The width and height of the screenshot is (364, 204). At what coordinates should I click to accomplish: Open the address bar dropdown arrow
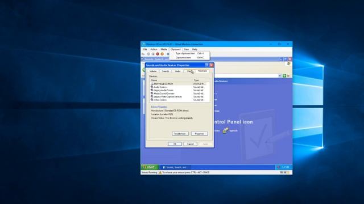279,75
